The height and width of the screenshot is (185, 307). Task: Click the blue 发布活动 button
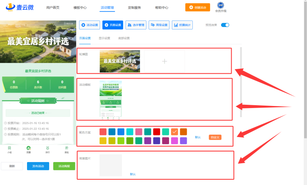coord(38,166)
